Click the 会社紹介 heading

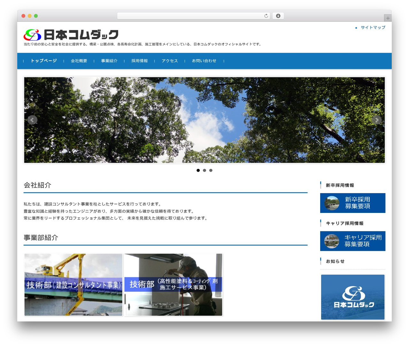click(x=37, y=185)
